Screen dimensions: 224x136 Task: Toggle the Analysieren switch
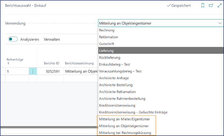(13, 40)
